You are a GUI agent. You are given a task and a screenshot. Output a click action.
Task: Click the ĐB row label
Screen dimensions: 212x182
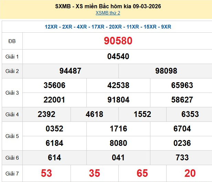coord(12,41)
